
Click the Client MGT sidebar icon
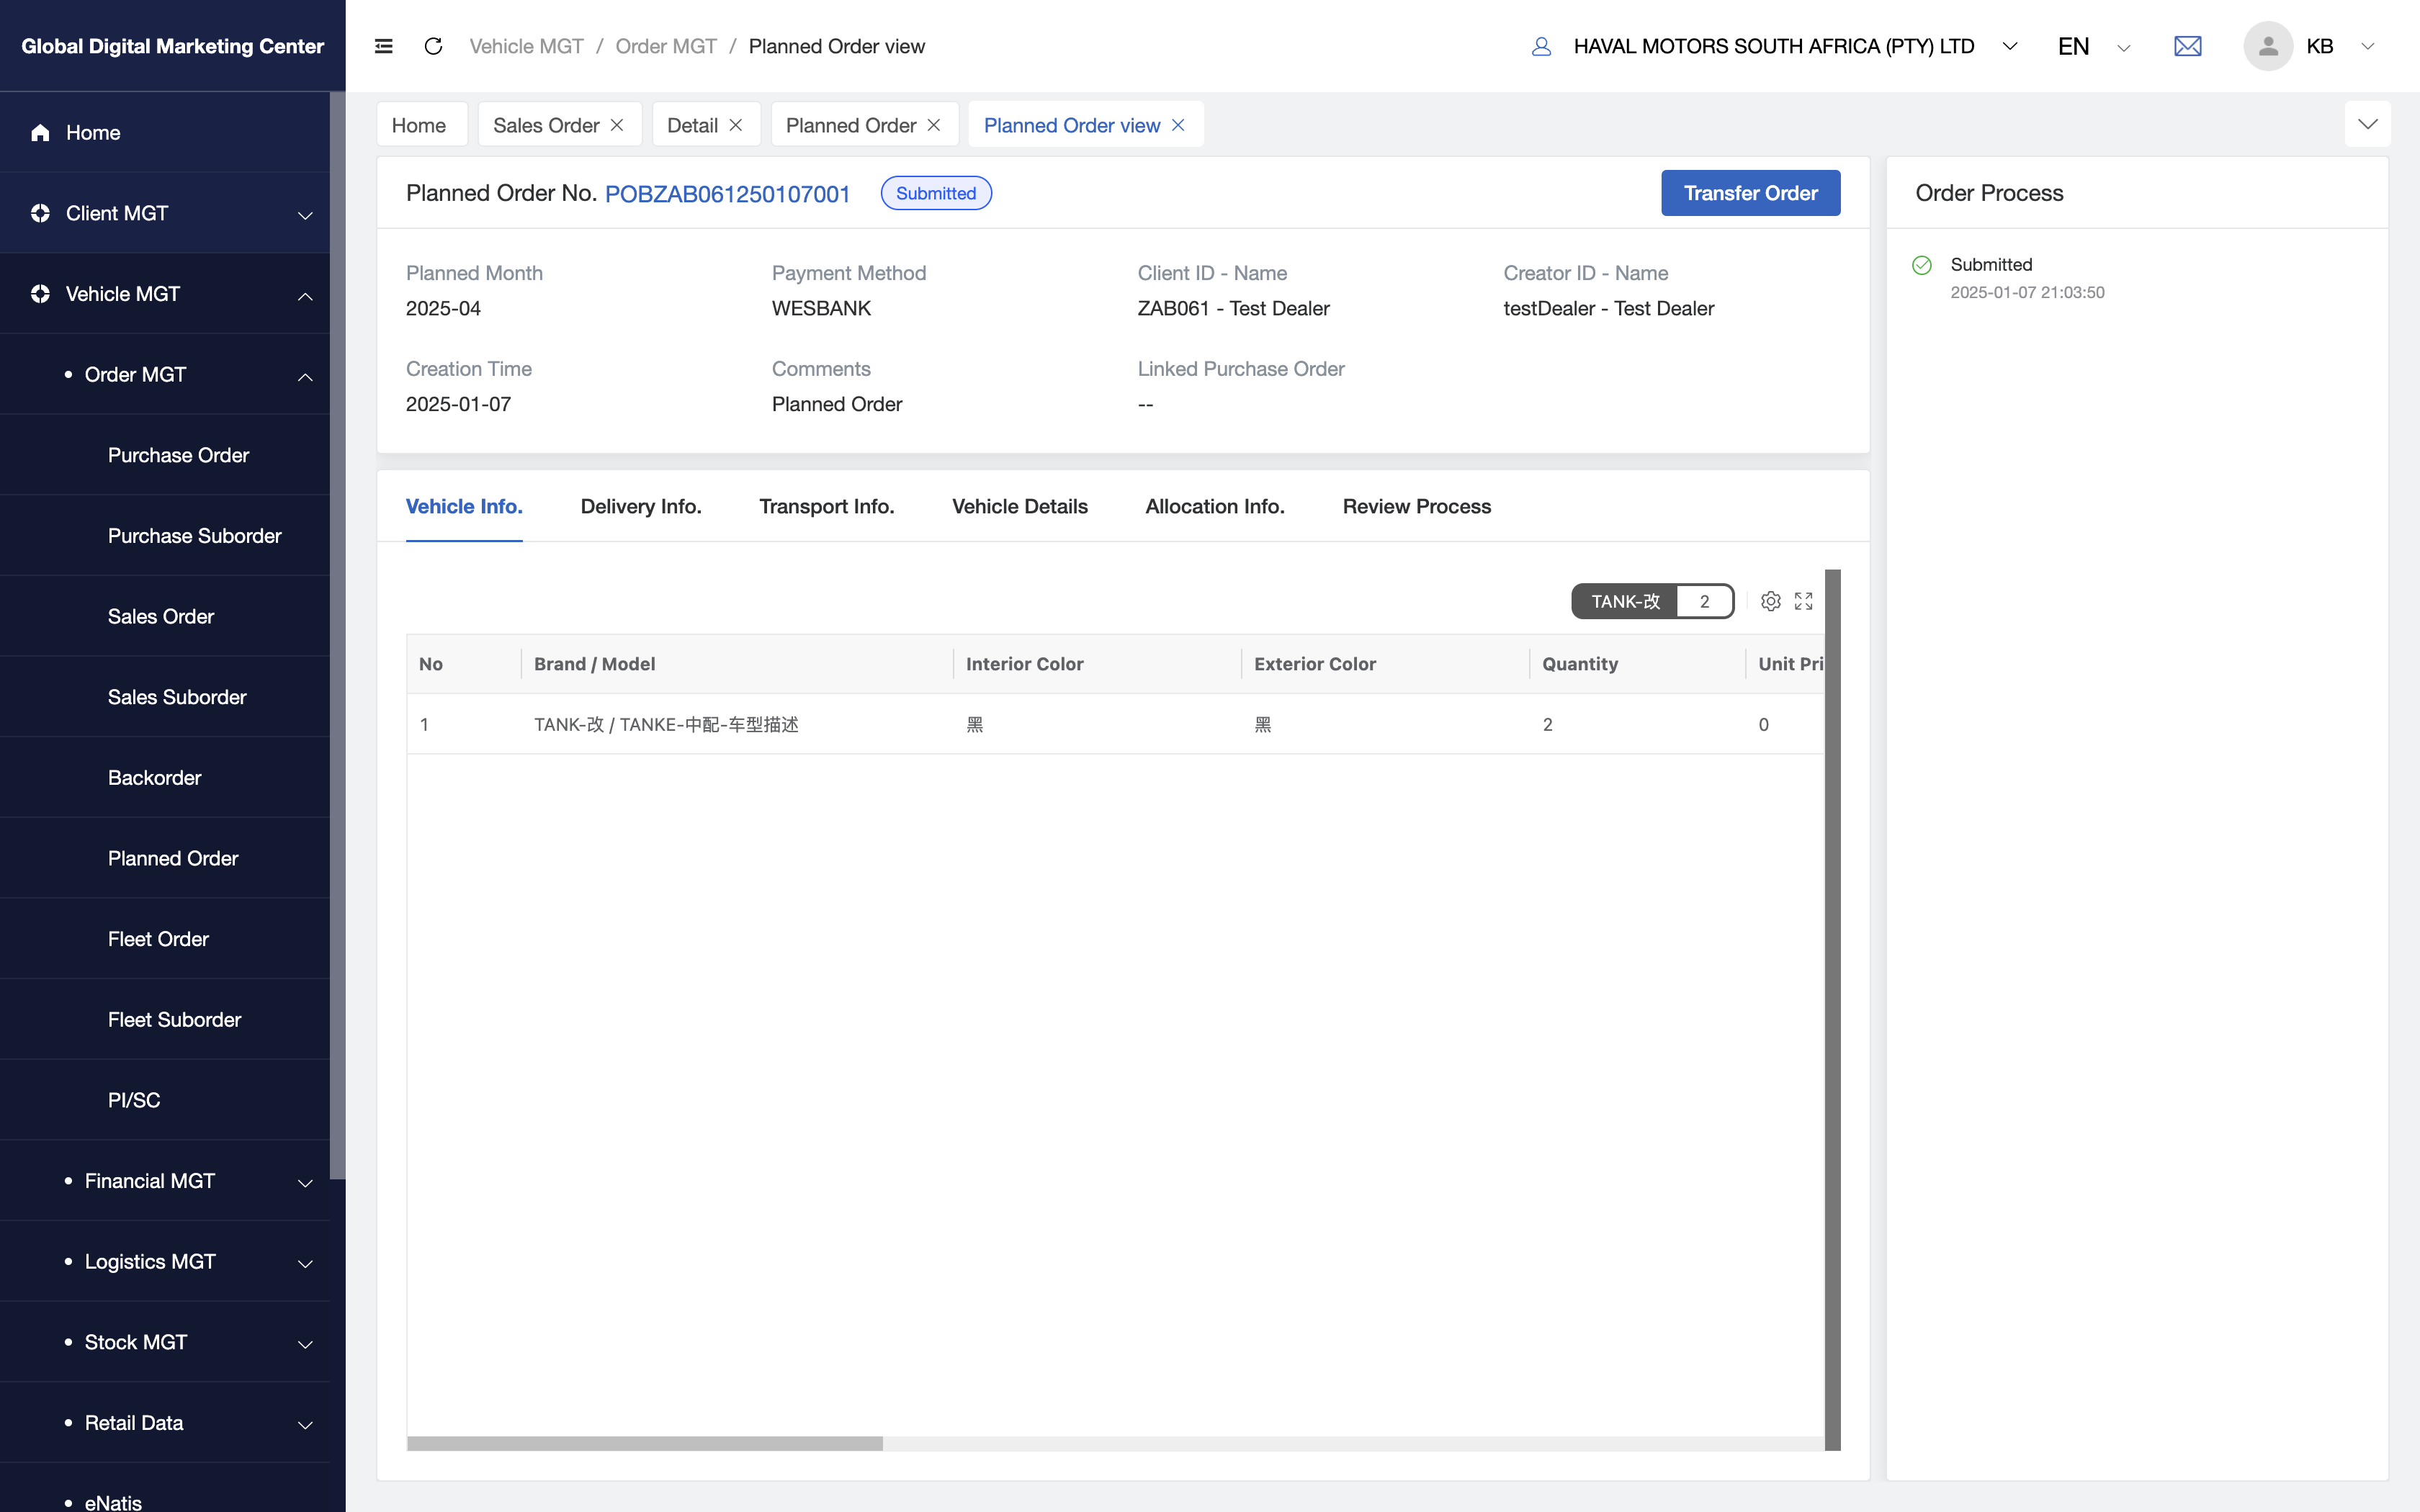click(40, 213)
